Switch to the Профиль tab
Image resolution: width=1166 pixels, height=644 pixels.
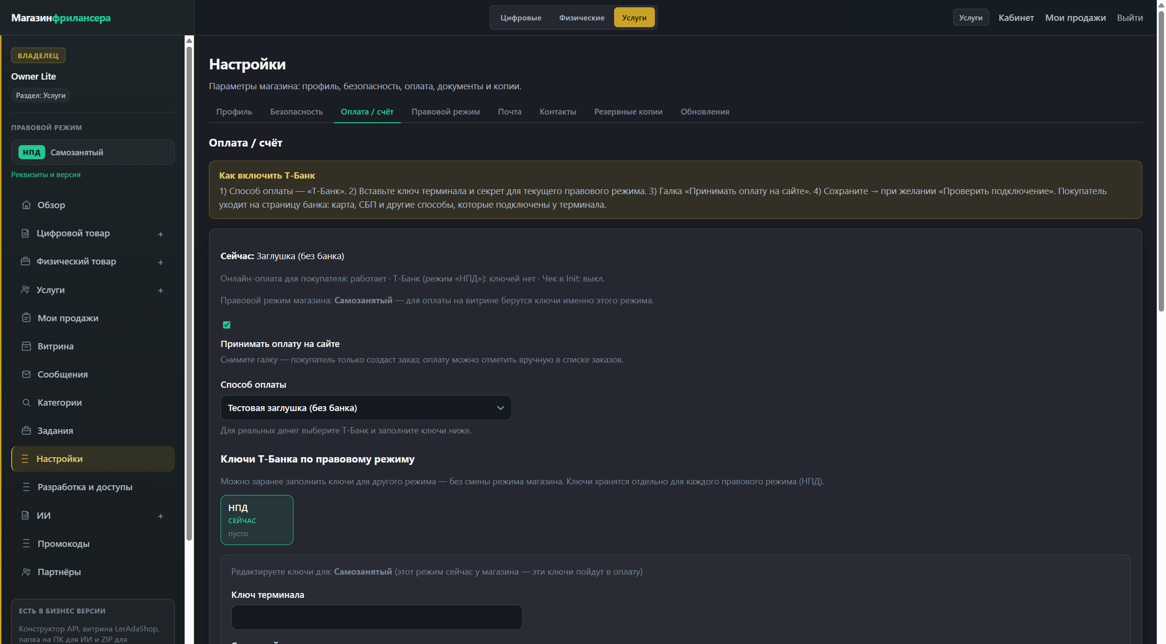pyautogui.click(x=234, y=112)
